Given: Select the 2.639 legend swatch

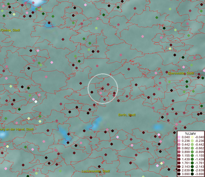Looking at the screenshot, I should (x=179, y=170).
